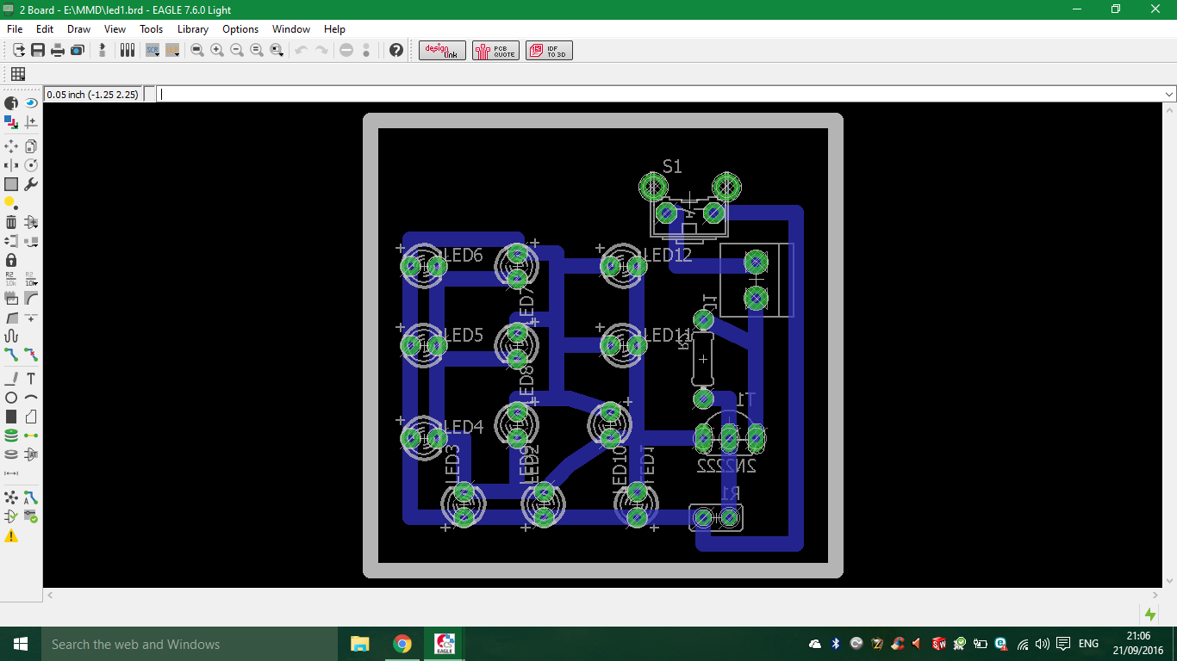
Task: Open the Draw menu
Action: [78, 28]
